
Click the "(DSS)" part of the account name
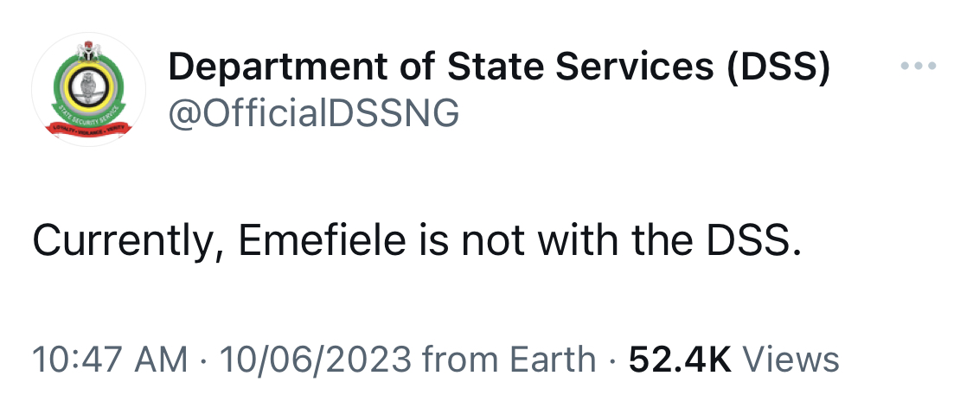pyautogui.click(x=779, y=67)
